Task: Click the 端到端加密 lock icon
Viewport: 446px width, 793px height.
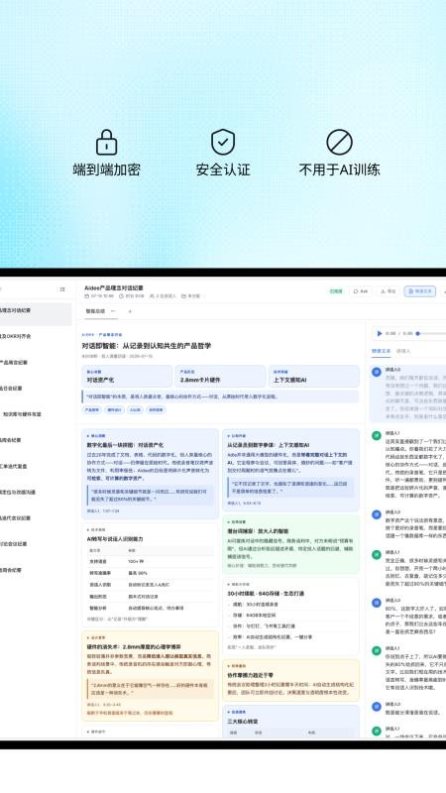Action: point(106,142)
